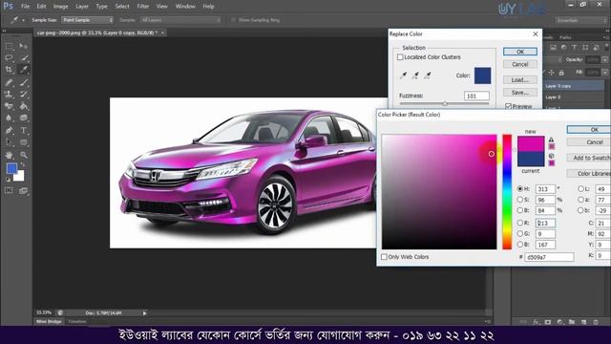Select the Zoom tool
Image resolution: width=611 pixels, height=344 pixels.
point(23,155)
